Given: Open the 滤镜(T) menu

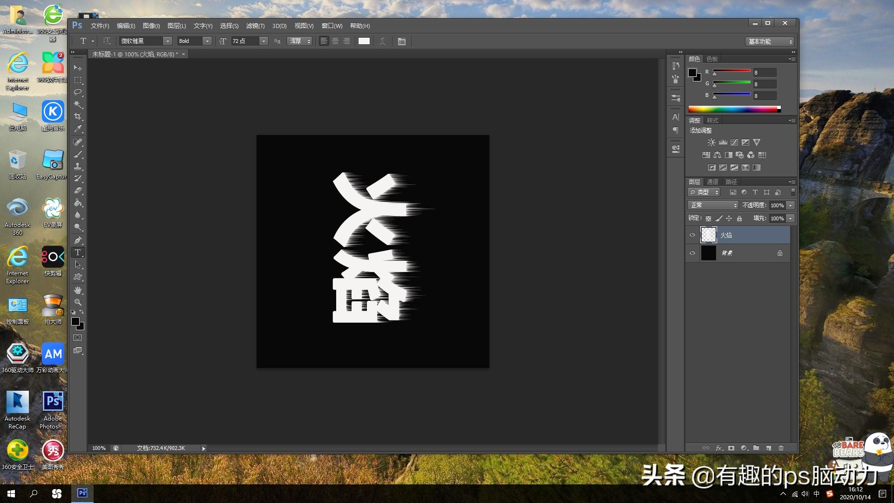Looking at the screenshot, I should pyautogui.click(x=255, y=26).
